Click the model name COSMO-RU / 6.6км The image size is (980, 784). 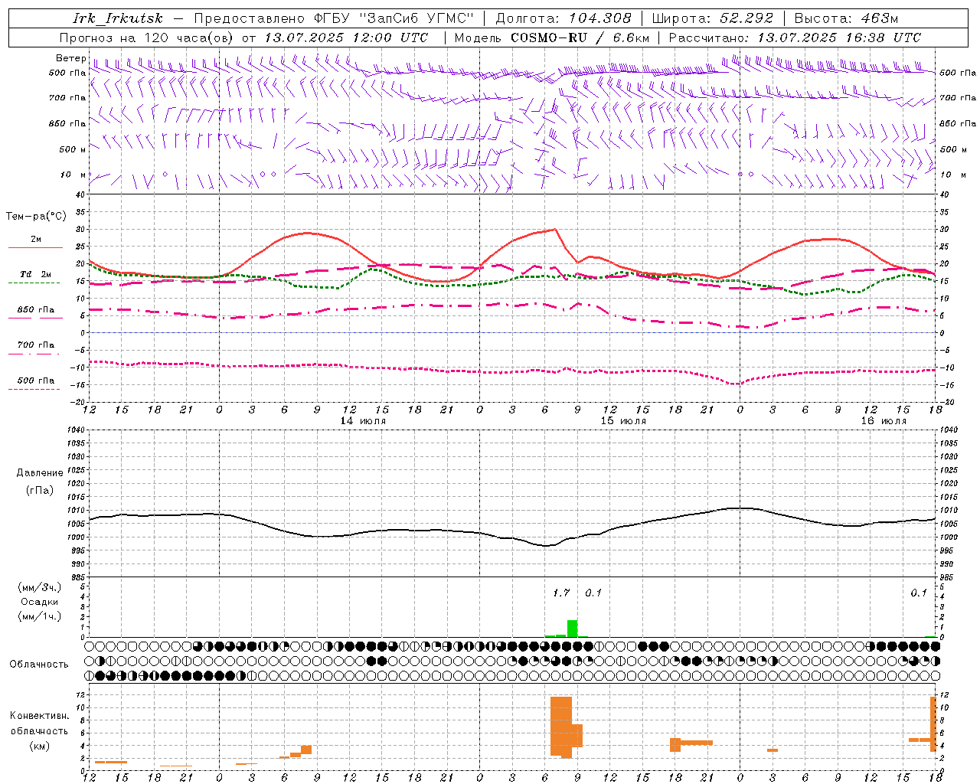tap(580, 38)
